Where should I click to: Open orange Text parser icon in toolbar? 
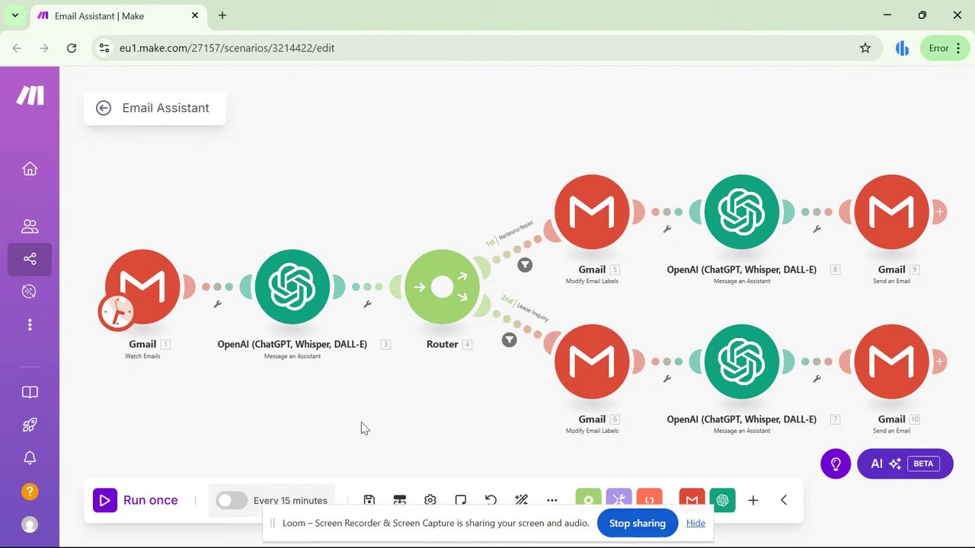tap(650, 499)
